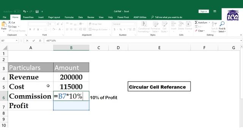Open the Clipboard dialog launcher

tap(26, 35)
